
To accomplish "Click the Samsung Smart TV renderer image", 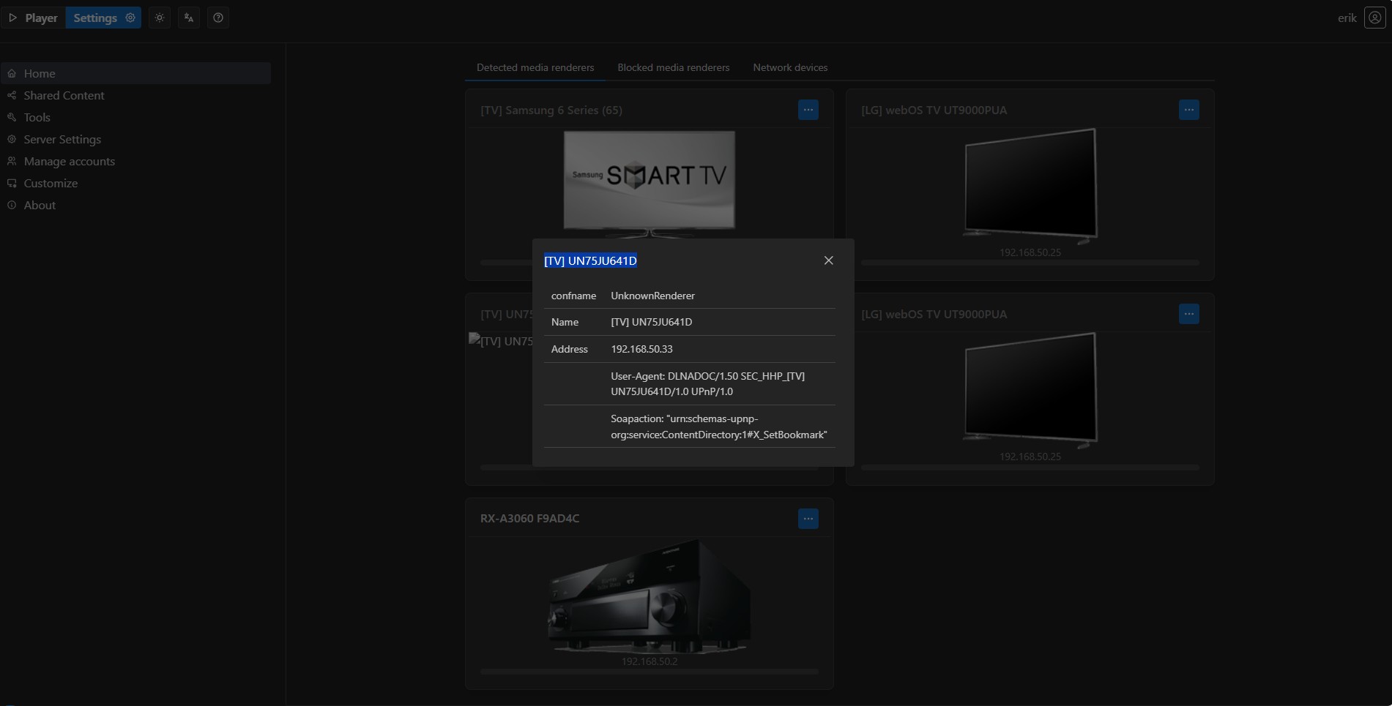I will [x=650, y=184].
